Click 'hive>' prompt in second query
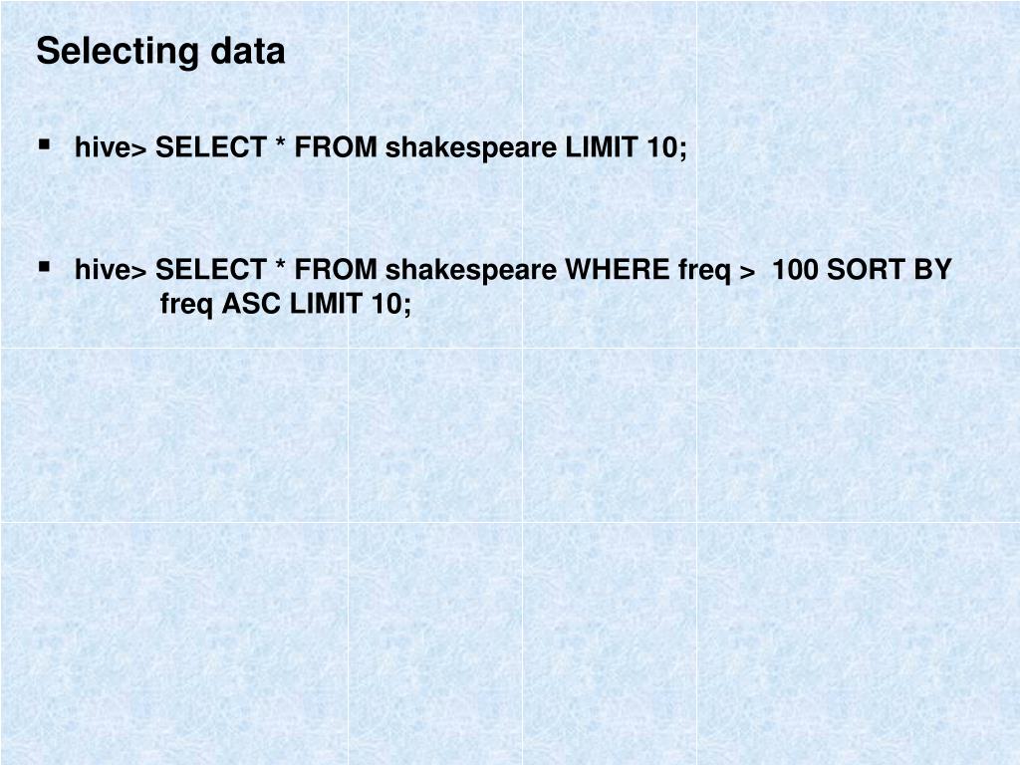The height and width of the screenshot is (765, 1020). pos(112,269)
